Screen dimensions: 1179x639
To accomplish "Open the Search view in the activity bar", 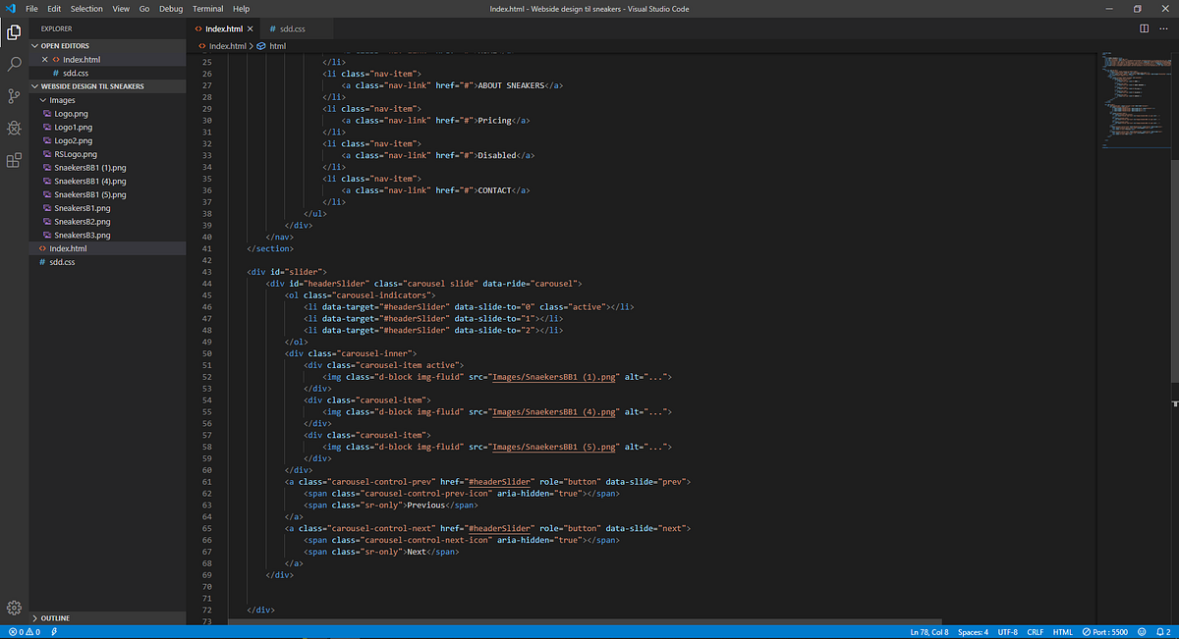I will coord(14,62).
